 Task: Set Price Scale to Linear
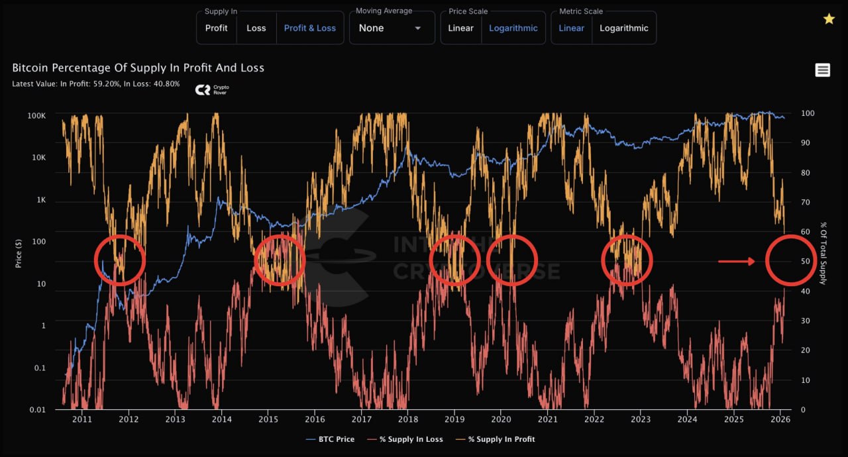460,28
